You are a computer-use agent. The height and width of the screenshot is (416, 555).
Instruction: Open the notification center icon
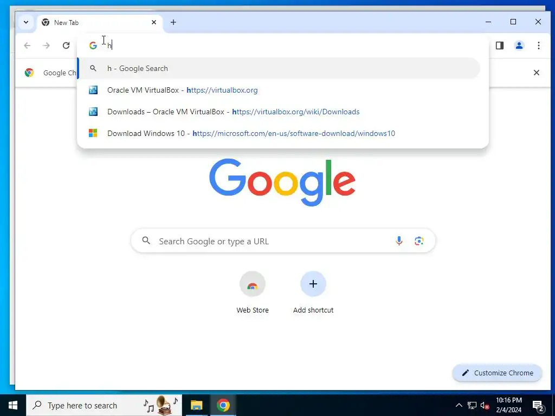(538, 406)
